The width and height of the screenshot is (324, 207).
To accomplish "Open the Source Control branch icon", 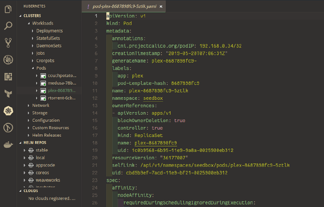I will pos(8,43).
